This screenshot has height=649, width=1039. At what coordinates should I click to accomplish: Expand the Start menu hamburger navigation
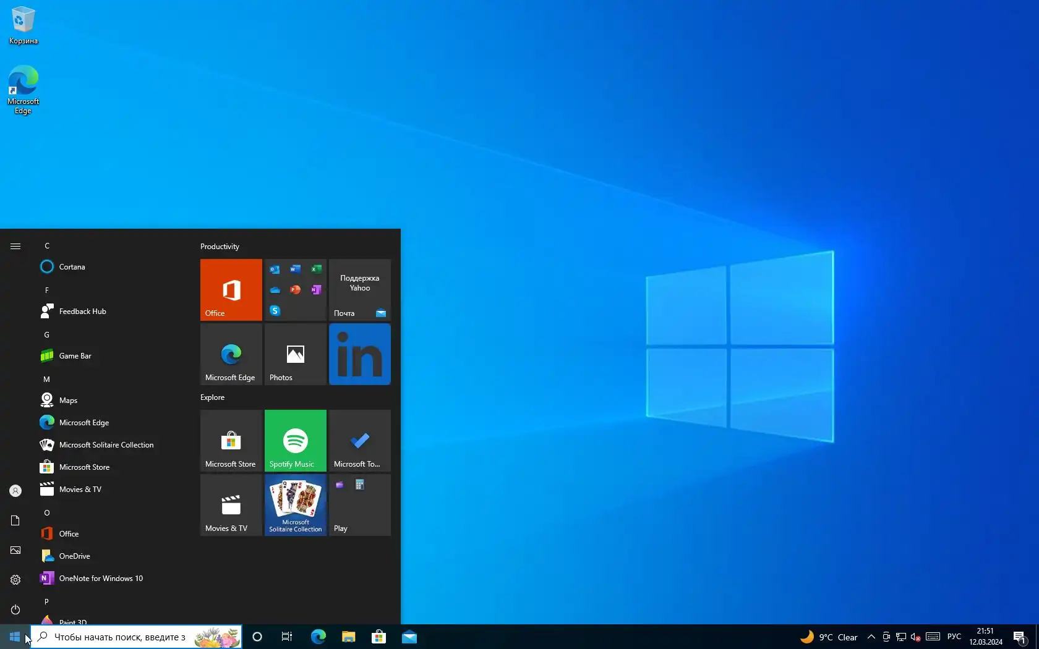pos(15,246)
